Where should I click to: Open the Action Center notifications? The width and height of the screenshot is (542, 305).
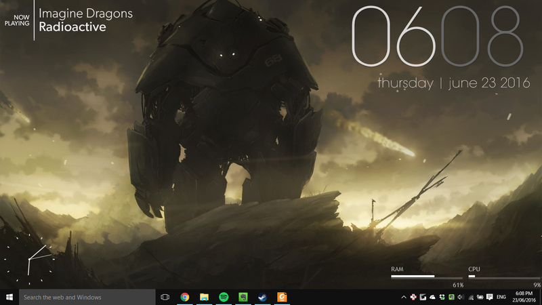click(x=489, y=297)
